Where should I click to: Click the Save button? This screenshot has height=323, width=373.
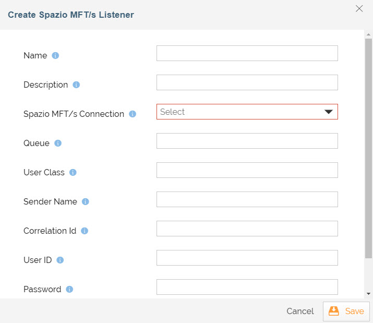(x=346, y=311)
